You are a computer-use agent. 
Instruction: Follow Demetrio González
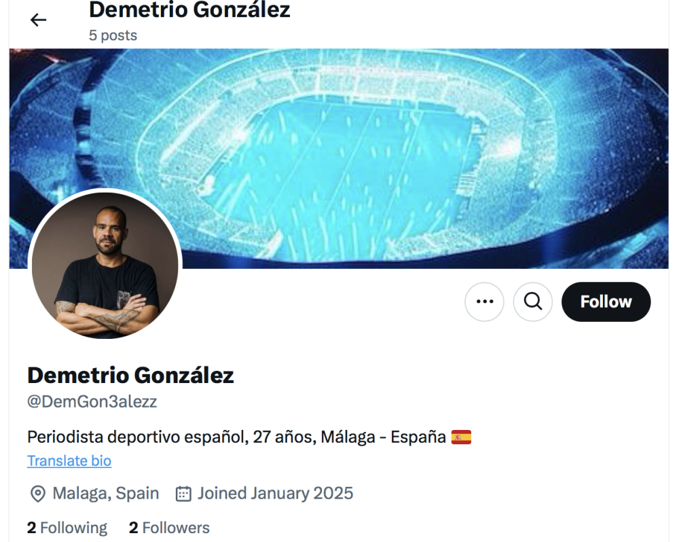pyautogui.click(x=606, y=302)
